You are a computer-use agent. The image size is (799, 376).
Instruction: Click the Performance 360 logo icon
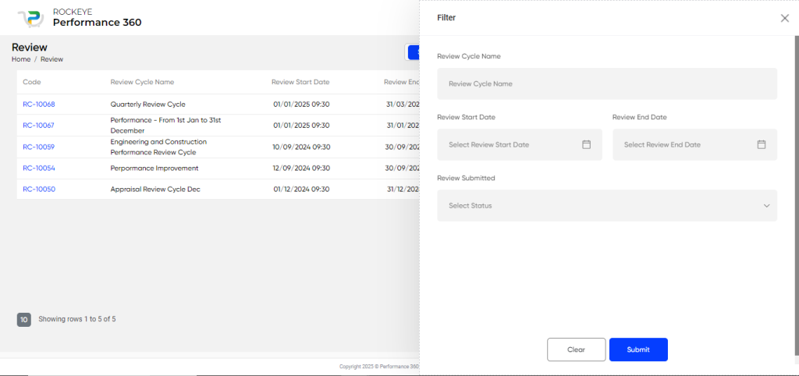30,18
